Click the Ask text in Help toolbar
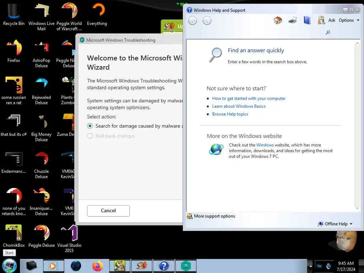Viewport: 364px width, 273px height. pos(332,20)
